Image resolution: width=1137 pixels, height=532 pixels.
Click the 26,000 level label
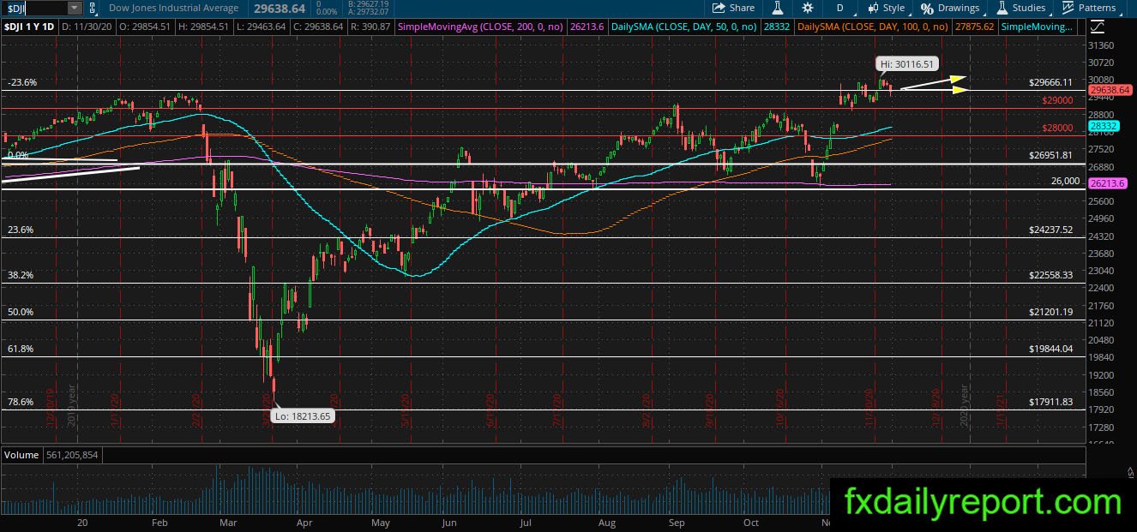pos(1063,181)
